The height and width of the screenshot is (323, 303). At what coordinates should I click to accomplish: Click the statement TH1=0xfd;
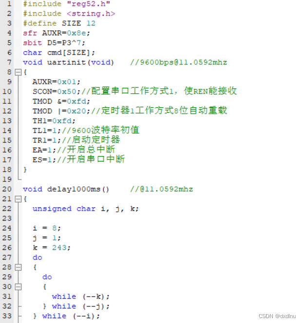(54, 121)
